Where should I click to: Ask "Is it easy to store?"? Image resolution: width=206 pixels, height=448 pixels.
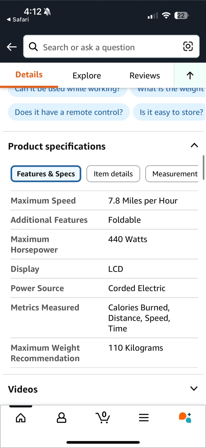point(170,112)
